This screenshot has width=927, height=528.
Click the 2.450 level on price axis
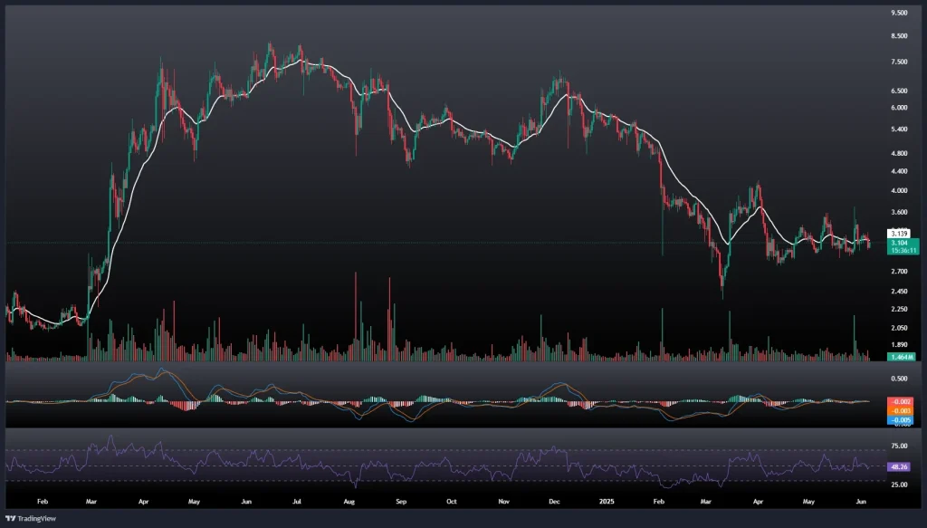tap(899, 292)
